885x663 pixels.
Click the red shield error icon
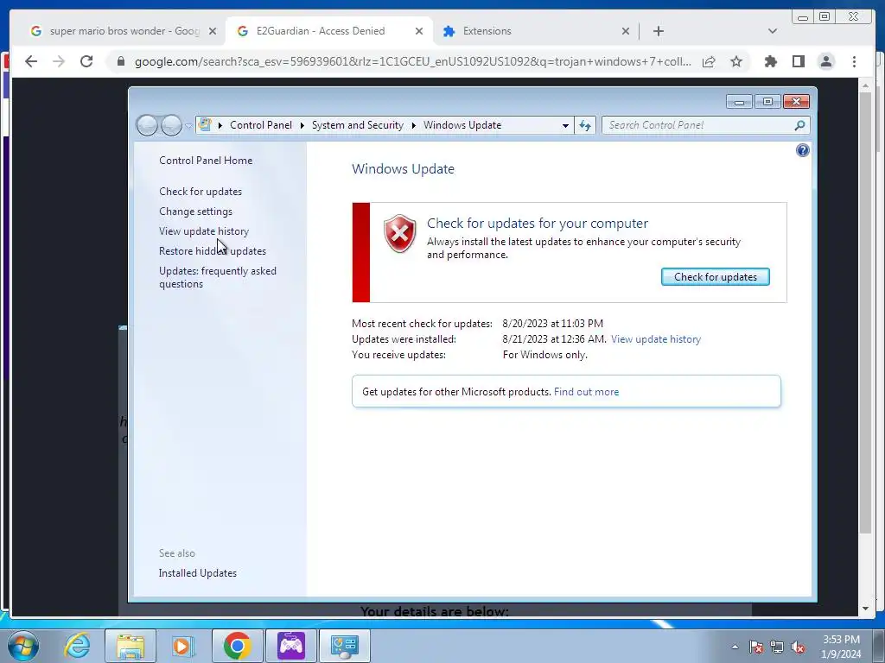(x=399, y=233)
